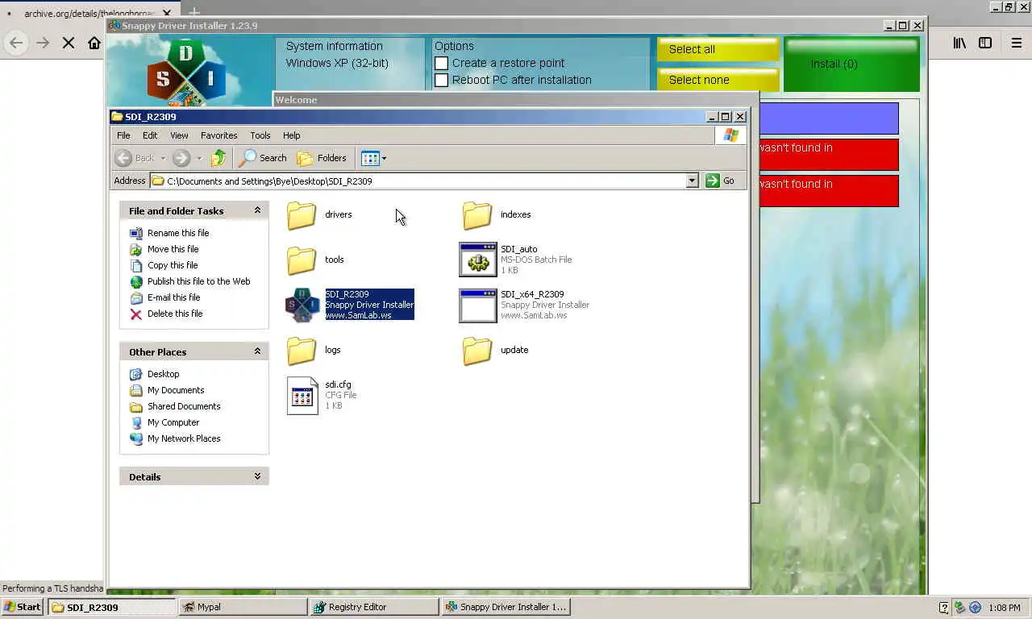This screenshot has height=619, width=1032.
Task: Click Windows XP (32-bit) system information text
Action: click(x=337, y=63)
